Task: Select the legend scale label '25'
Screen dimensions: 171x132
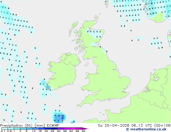Action: pos(52,131)
